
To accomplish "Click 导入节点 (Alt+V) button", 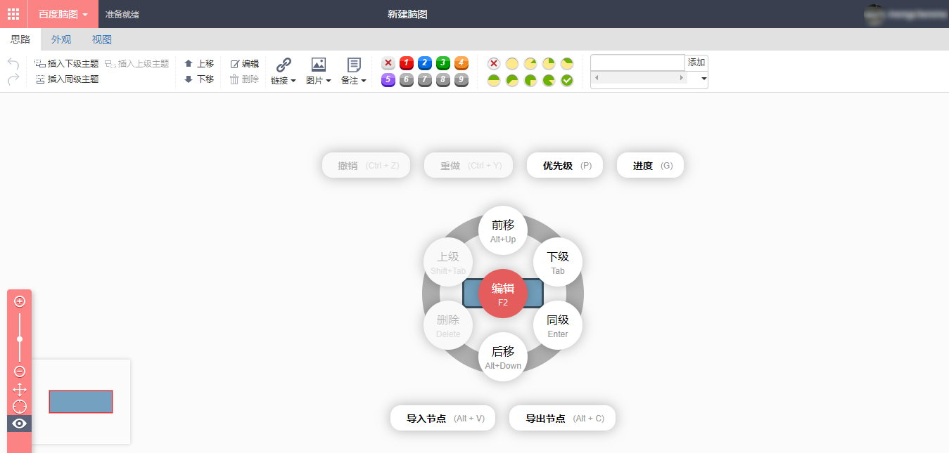I will pyautogui.click(x=442, y=418).
